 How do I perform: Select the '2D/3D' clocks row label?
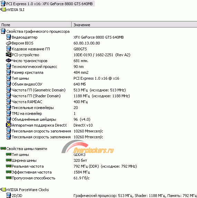[17, 196]
